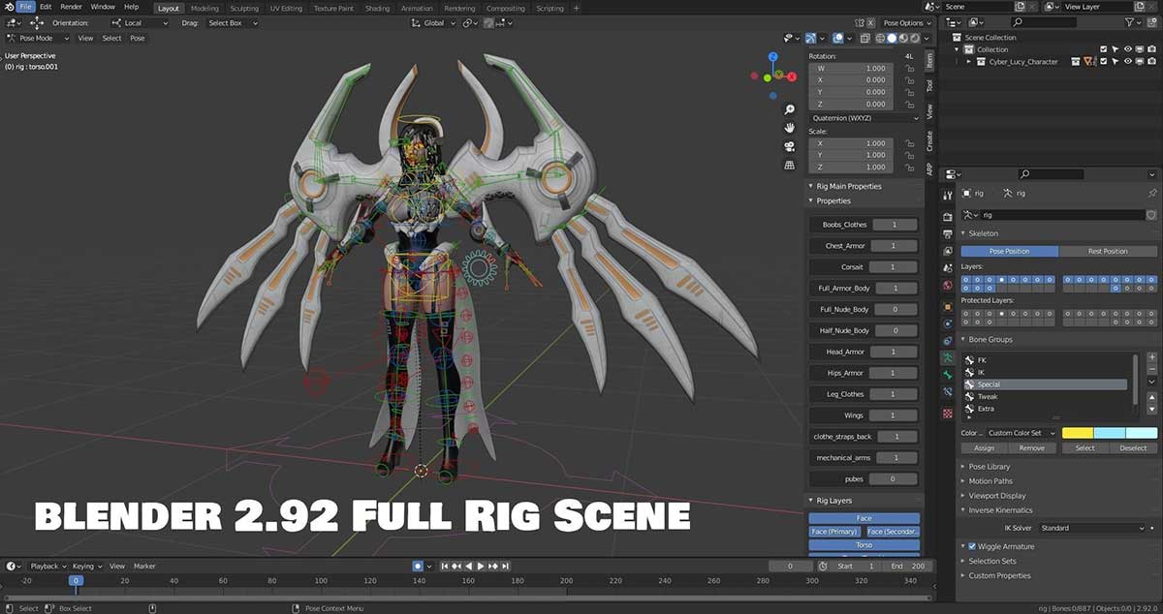Open the Physics Properties tab icon

[948, 325]
